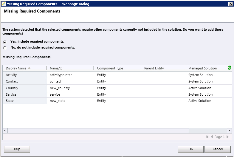Open Help for this dialog
The height and width of the screenshot is (157, 234).
(17, 149)
